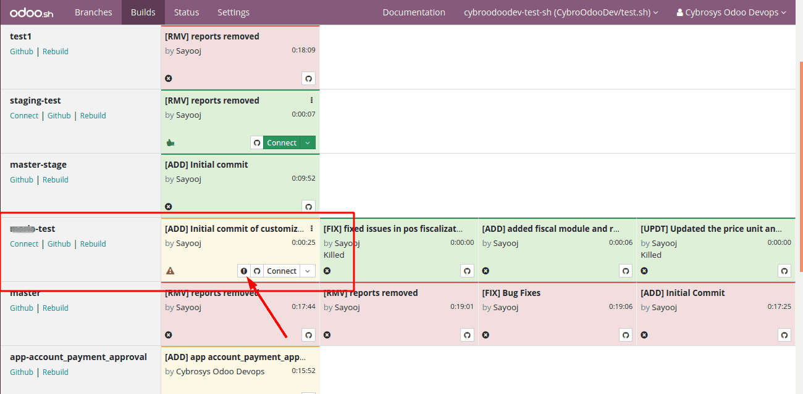The width and height of the screenshot is (803, 394).
Task: Open the Documentation link
Action: 414,12
